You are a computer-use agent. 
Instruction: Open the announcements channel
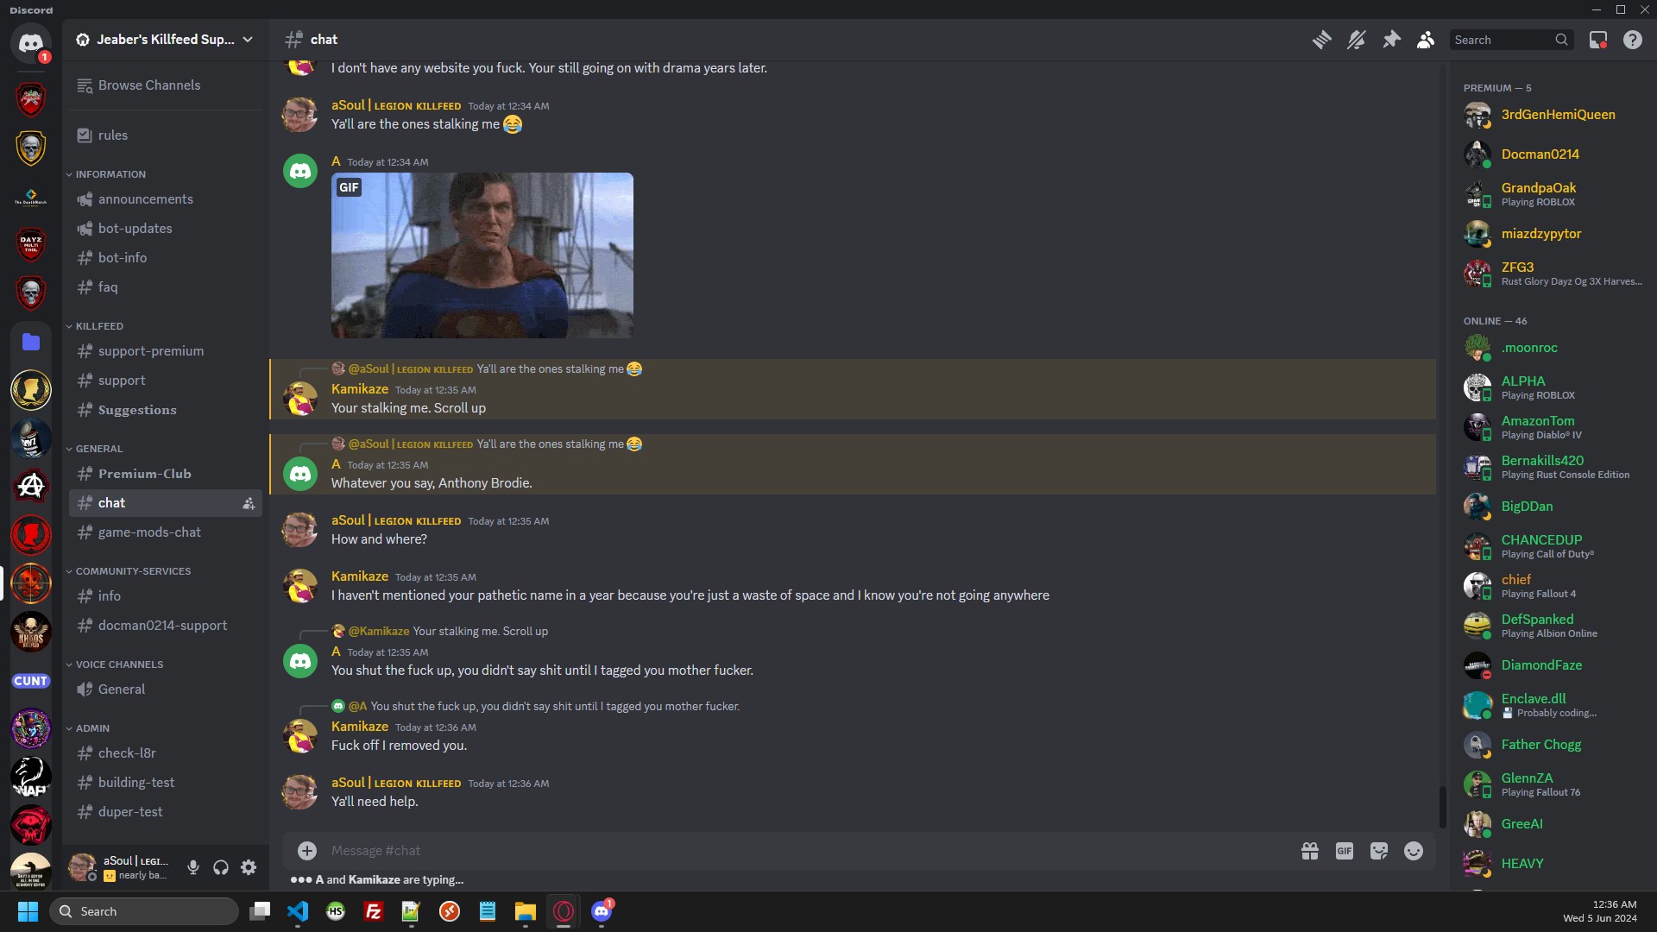165,199
